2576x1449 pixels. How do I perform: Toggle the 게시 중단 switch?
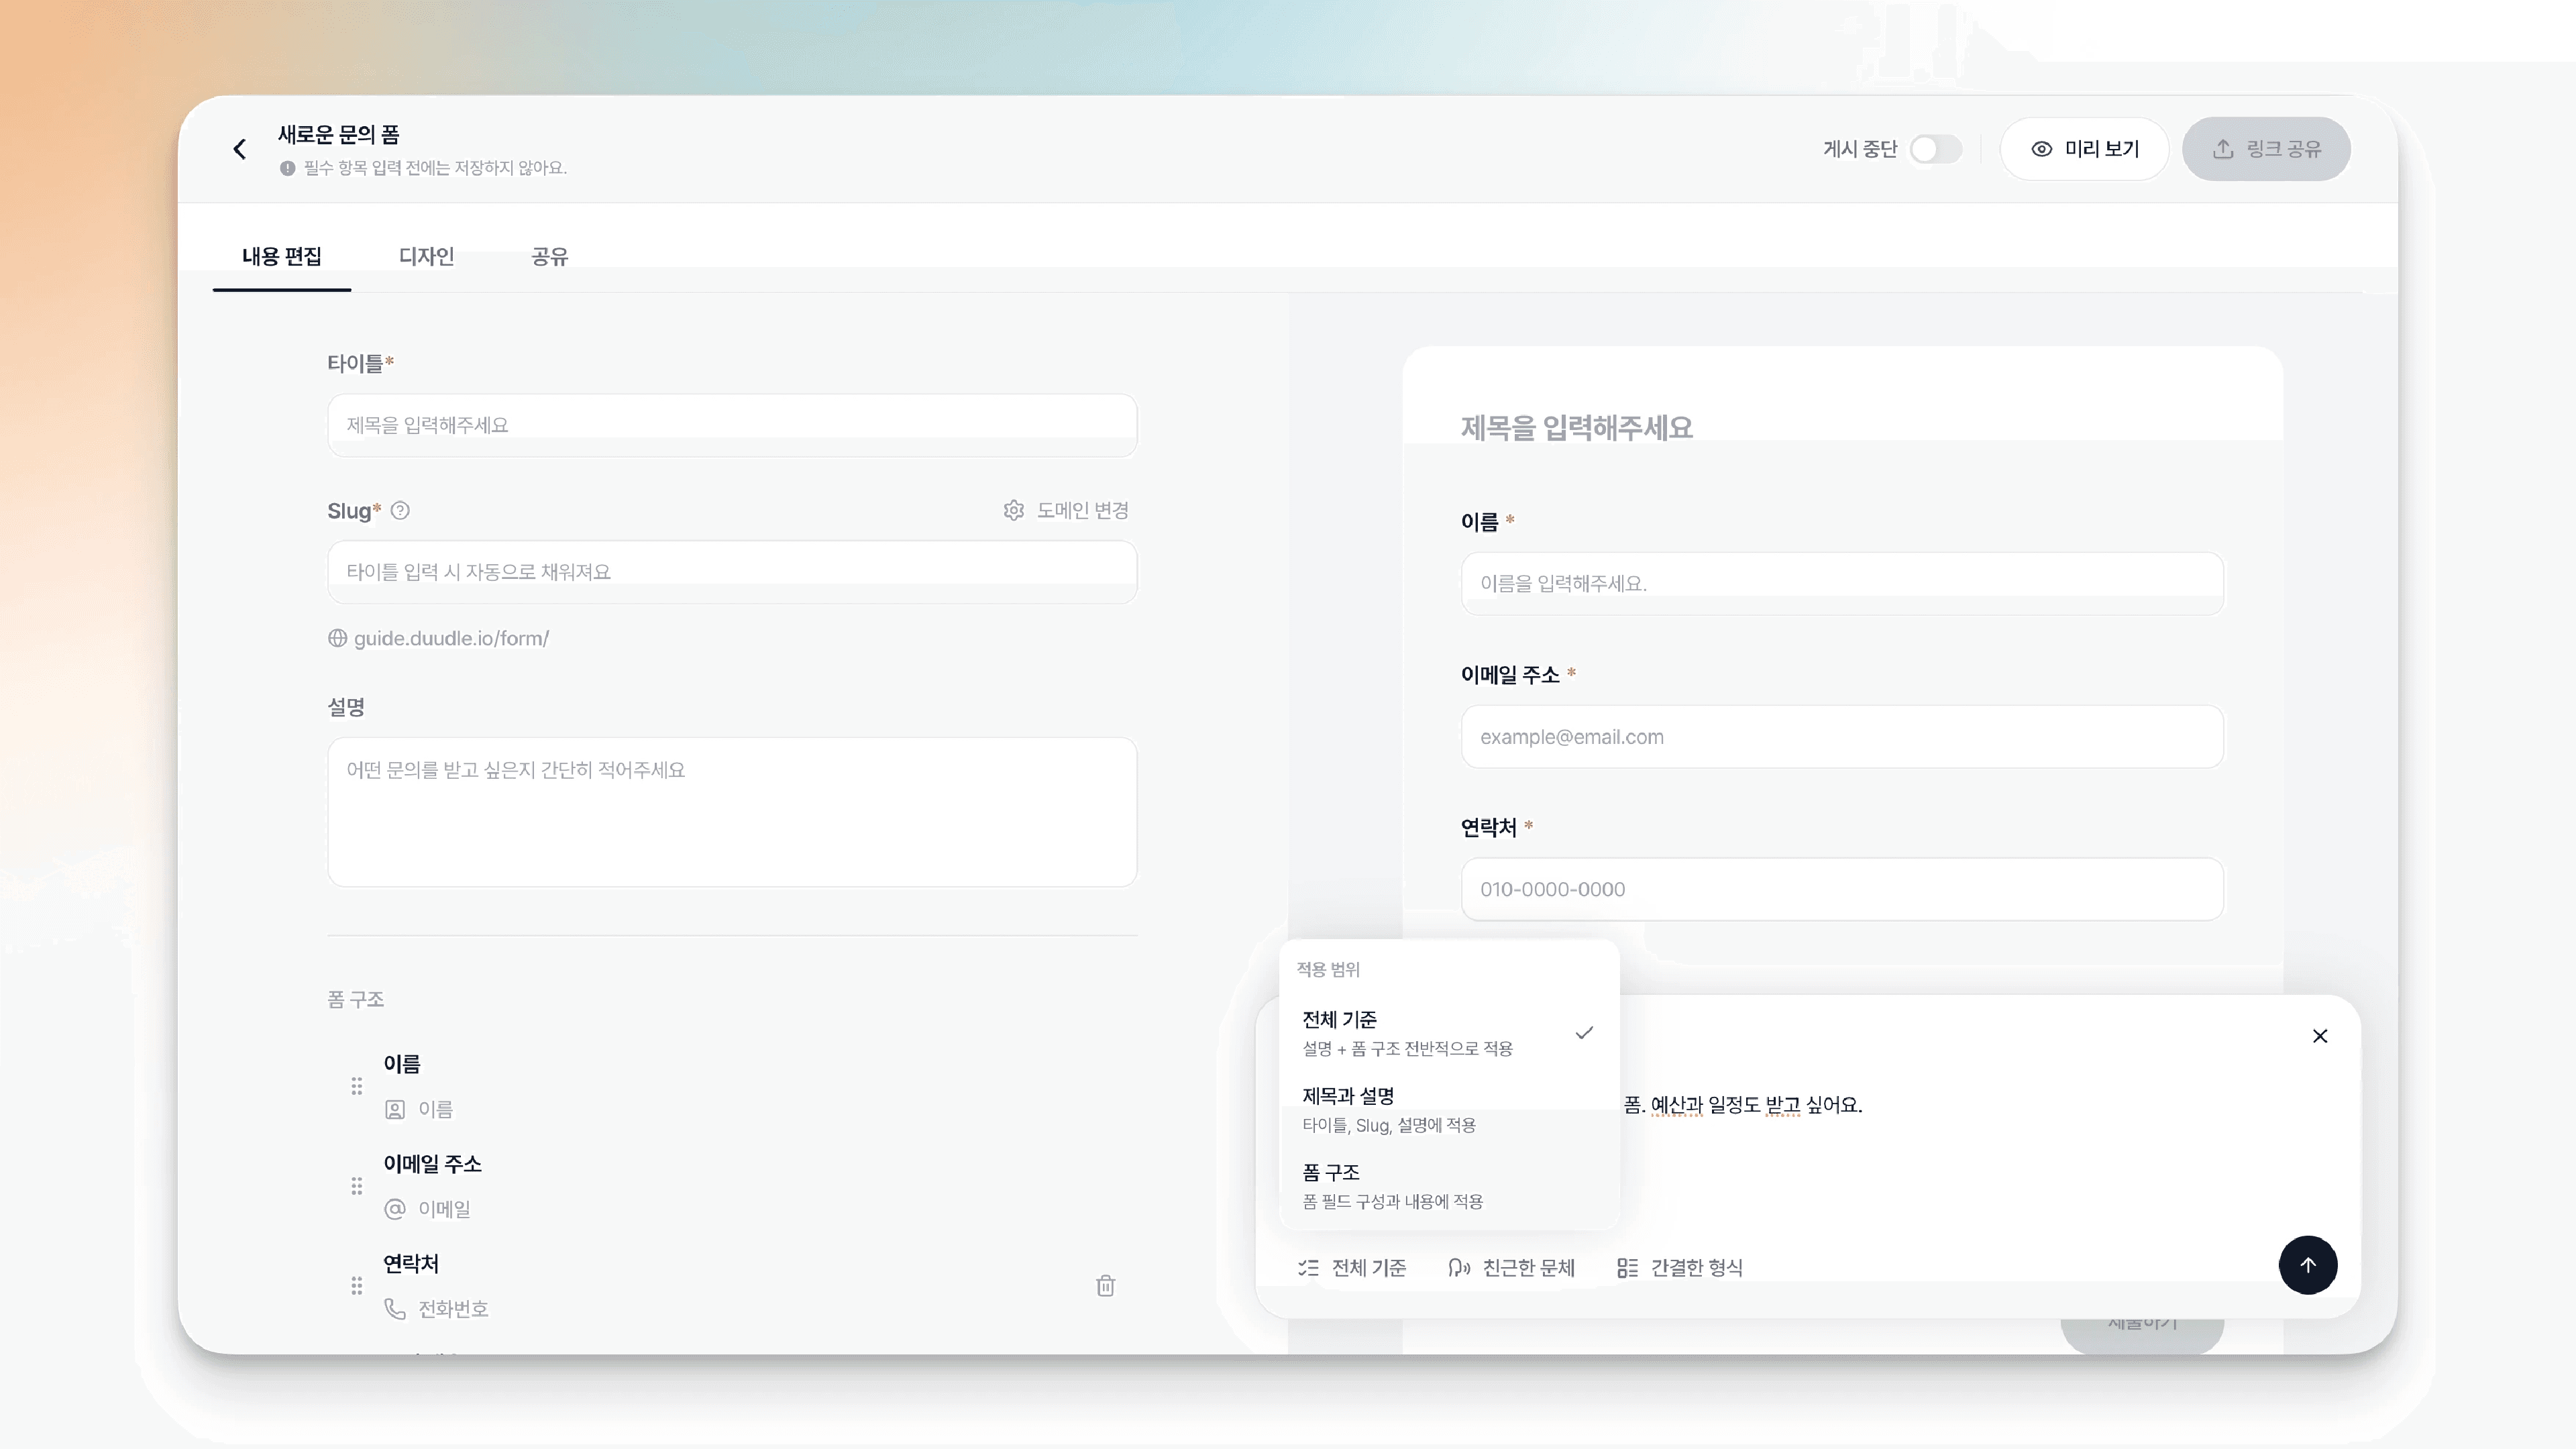click(x=1935, y=149)
